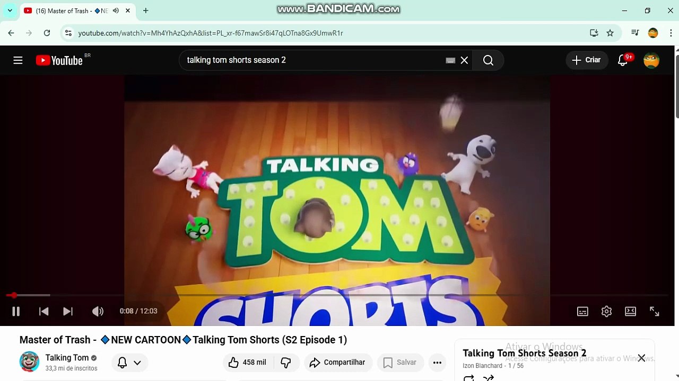Open media controls icon in Chrome toolbar
This screenshot has height=381, width=679.
click(635, 33)
